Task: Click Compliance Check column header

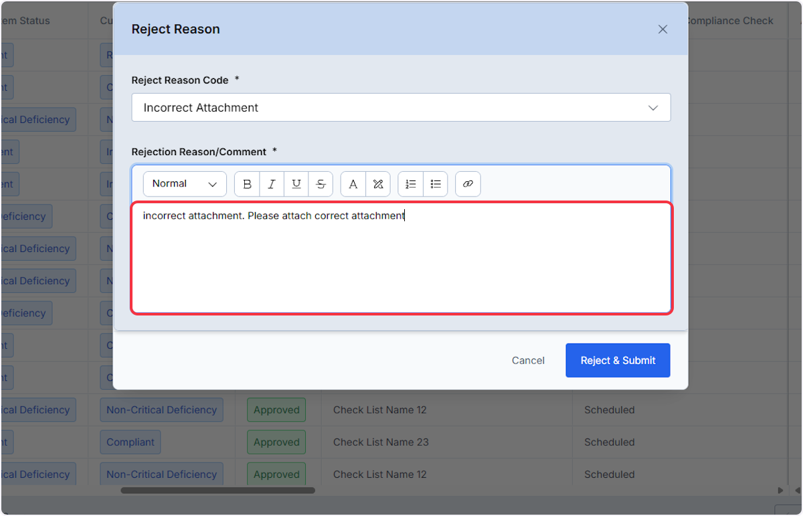Action: point(729,21)
